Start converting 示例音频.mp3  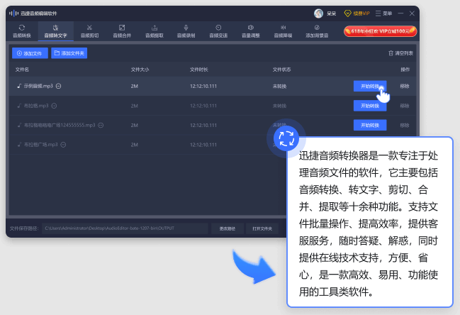coord(370,86)
